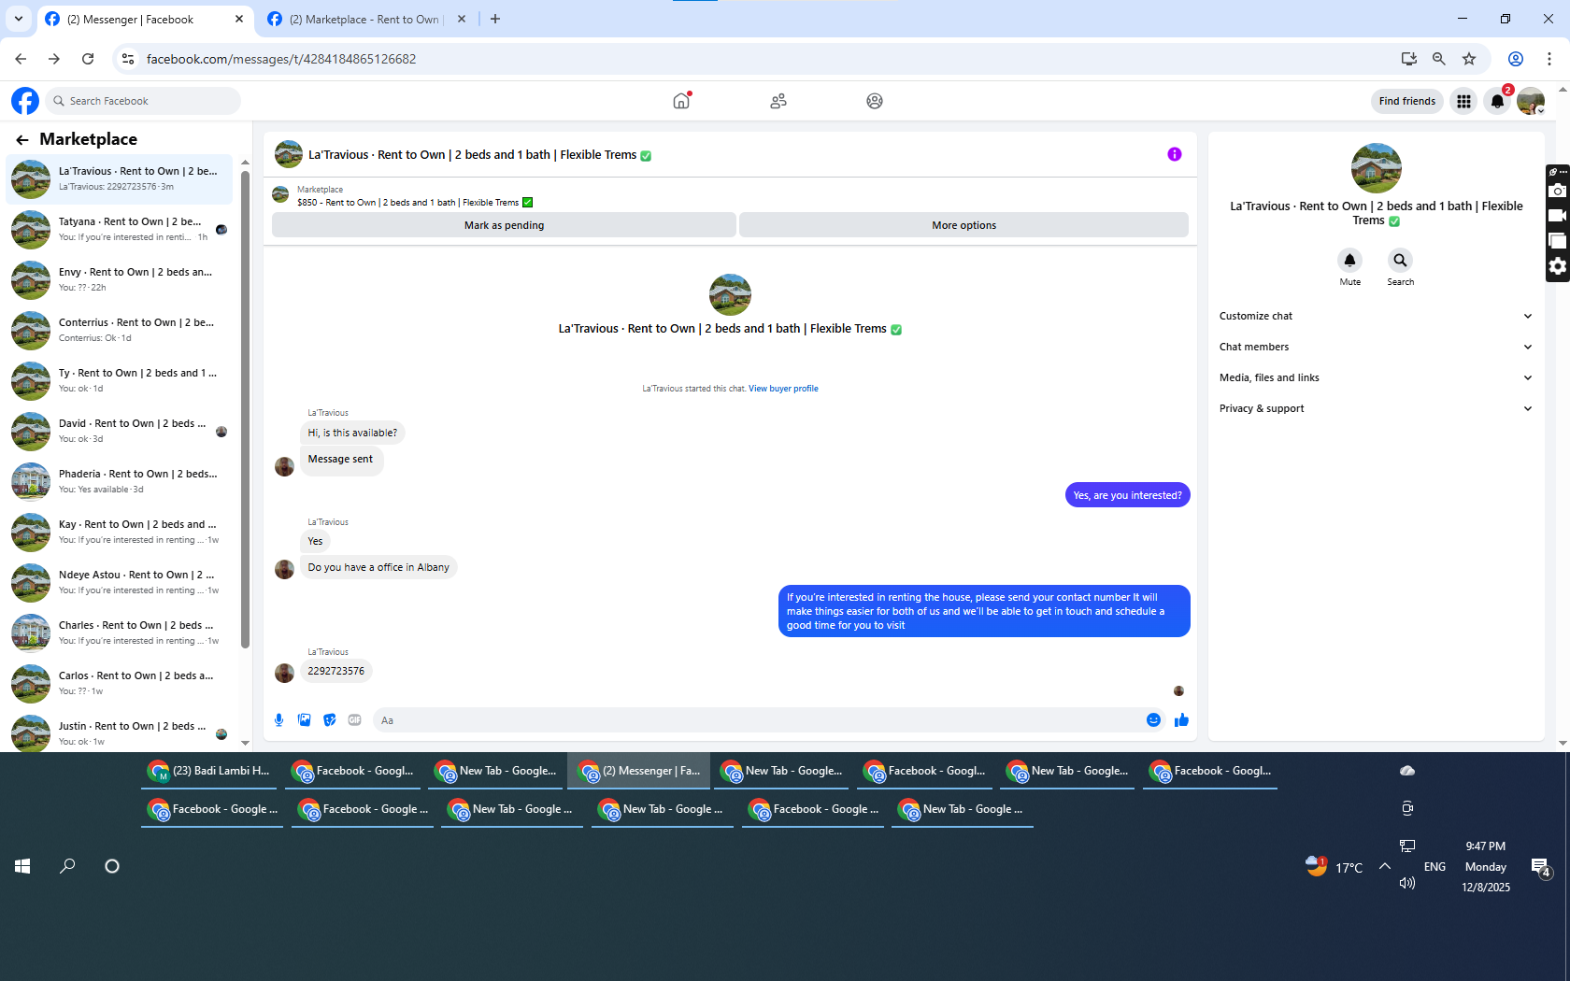Click the voice clip microphone icon
Screen dimensions: 1570x981
tap(278, 720)
